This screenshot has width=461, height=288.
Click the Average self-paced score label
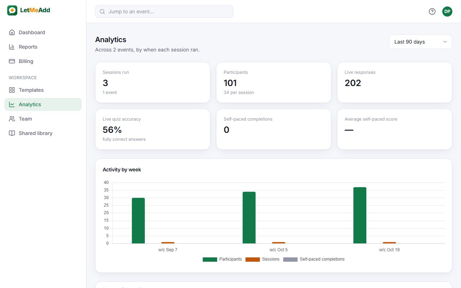(371, 119)
